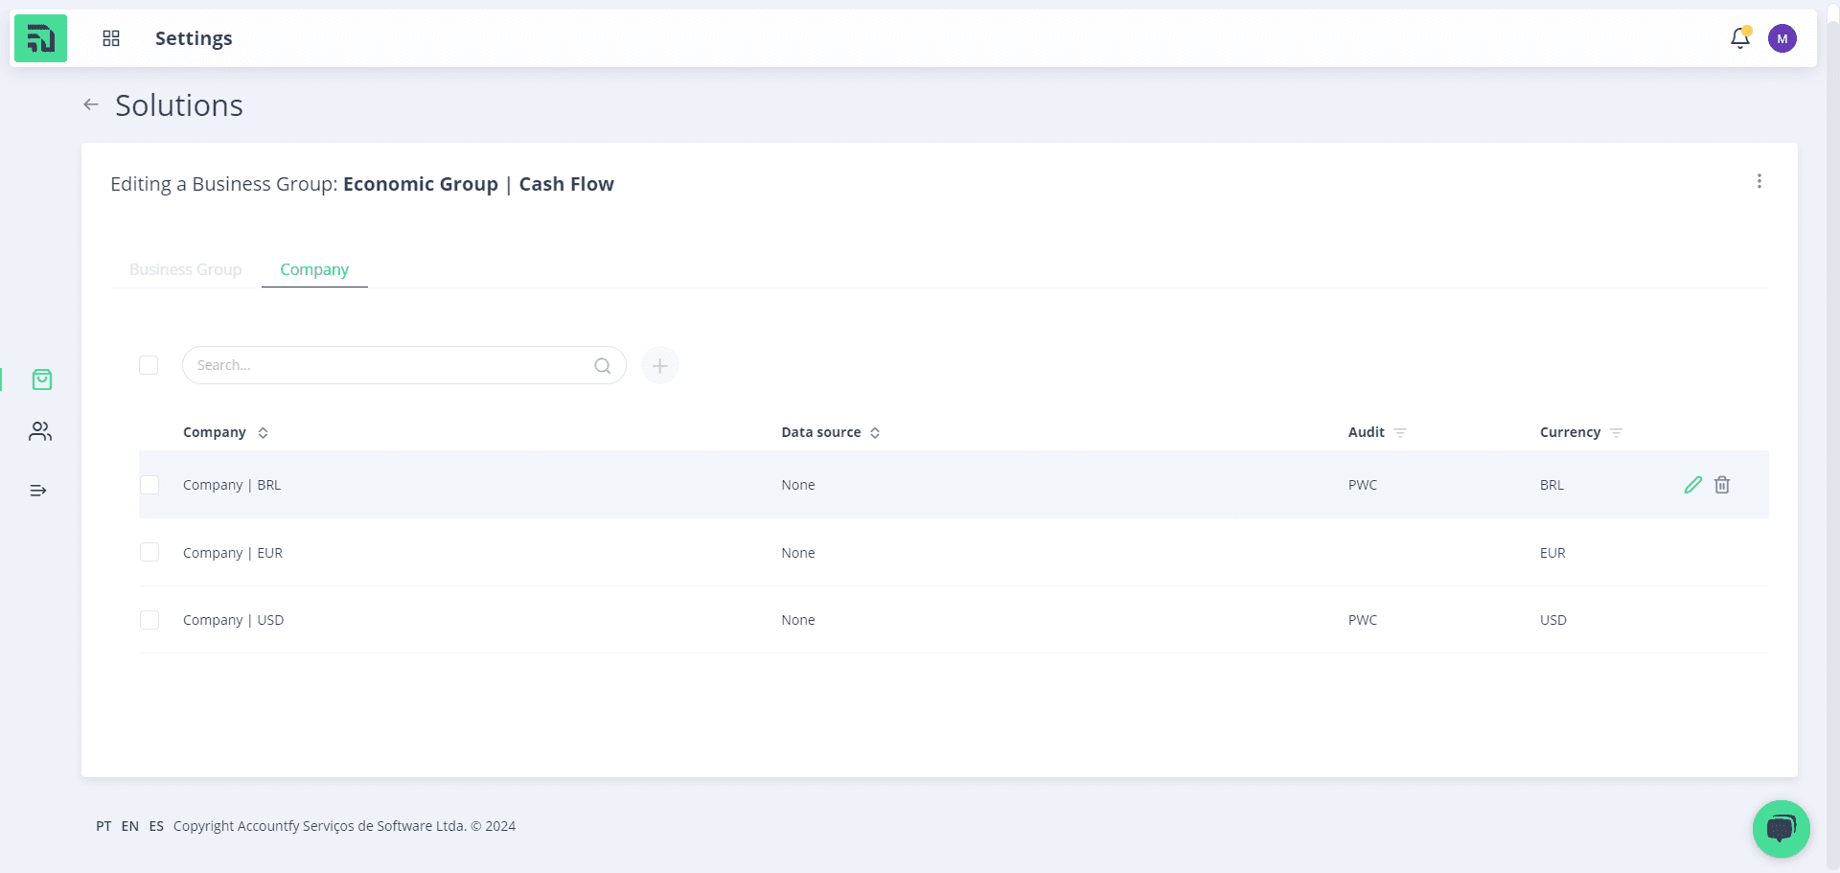Viewport: 1840px width, 873px height.
Task: Click the Company | EUR row name
Action: (x=233, y=553)
